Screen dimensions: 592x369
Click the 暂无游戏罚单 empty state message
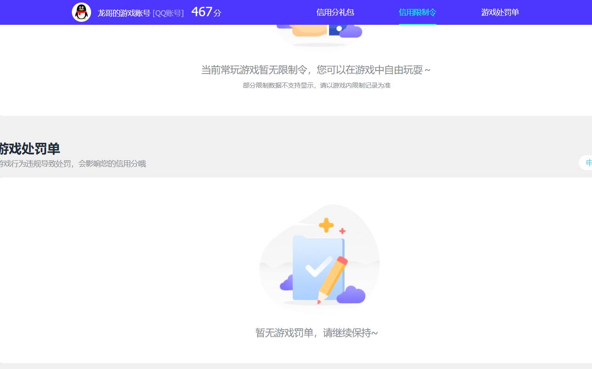tap(317, 332)
